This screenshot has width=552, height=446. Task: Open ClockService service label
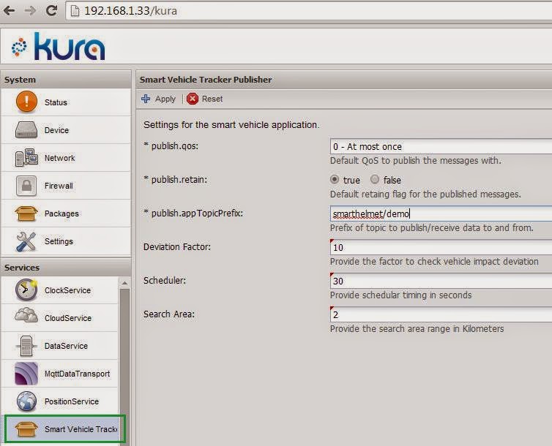[67, 290]
